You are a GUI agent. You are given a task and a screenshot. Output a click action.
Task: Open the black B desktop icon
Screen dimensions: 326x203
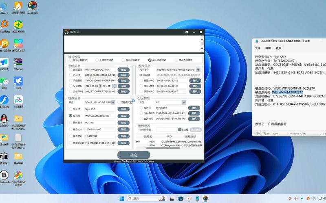[4, 177]
